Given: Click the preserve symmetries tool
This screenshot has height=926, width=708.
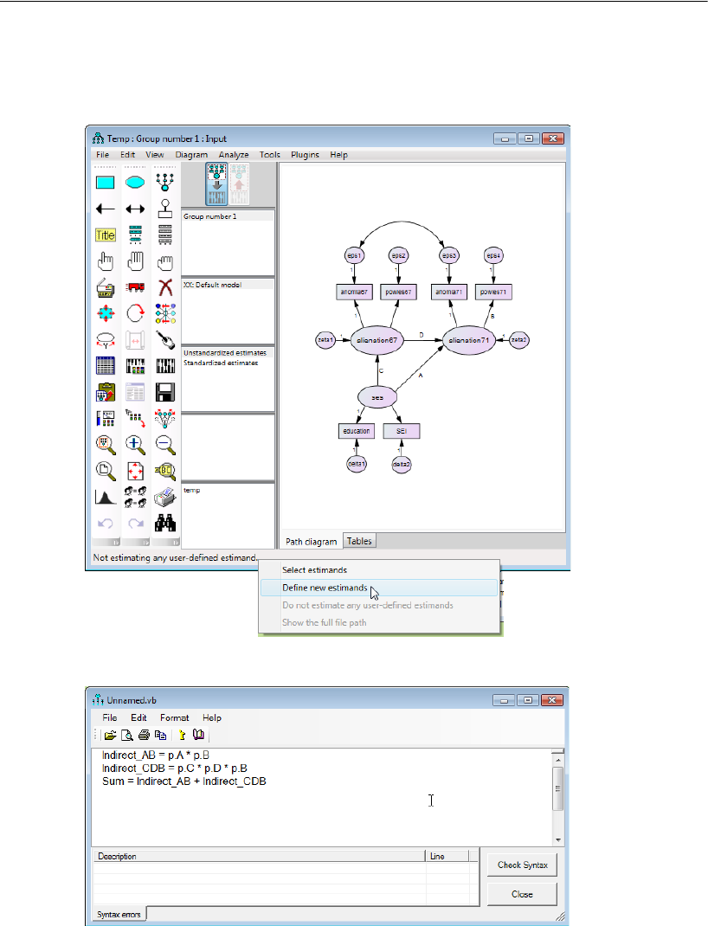Looking at the screenshot, I should coord(165,418).
